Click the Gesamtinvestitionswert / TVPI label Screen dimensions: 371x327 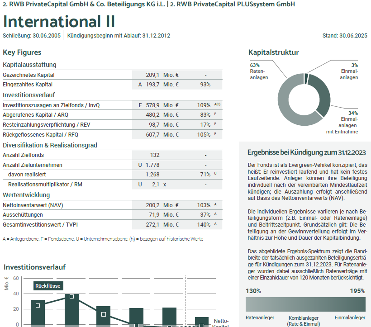[41, 224]
